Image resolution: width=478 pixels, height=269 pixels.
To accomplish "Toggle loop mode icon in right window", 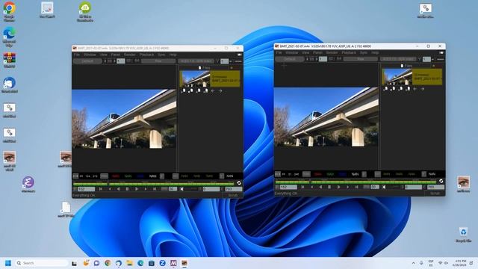I will pyautogui.click(x=441, y=181).
